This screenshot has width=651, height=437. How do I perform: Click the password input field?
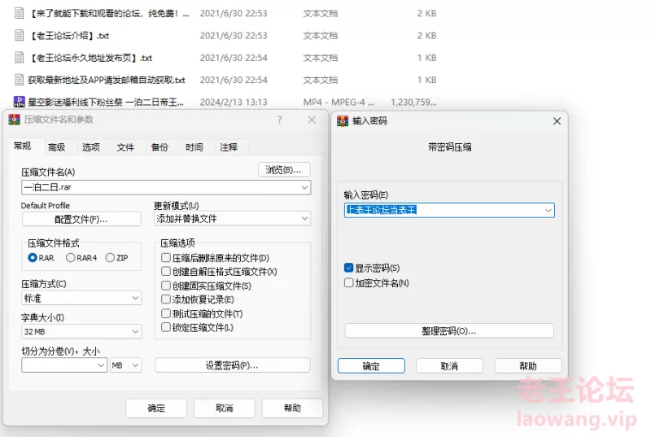[x=449, y=211]
